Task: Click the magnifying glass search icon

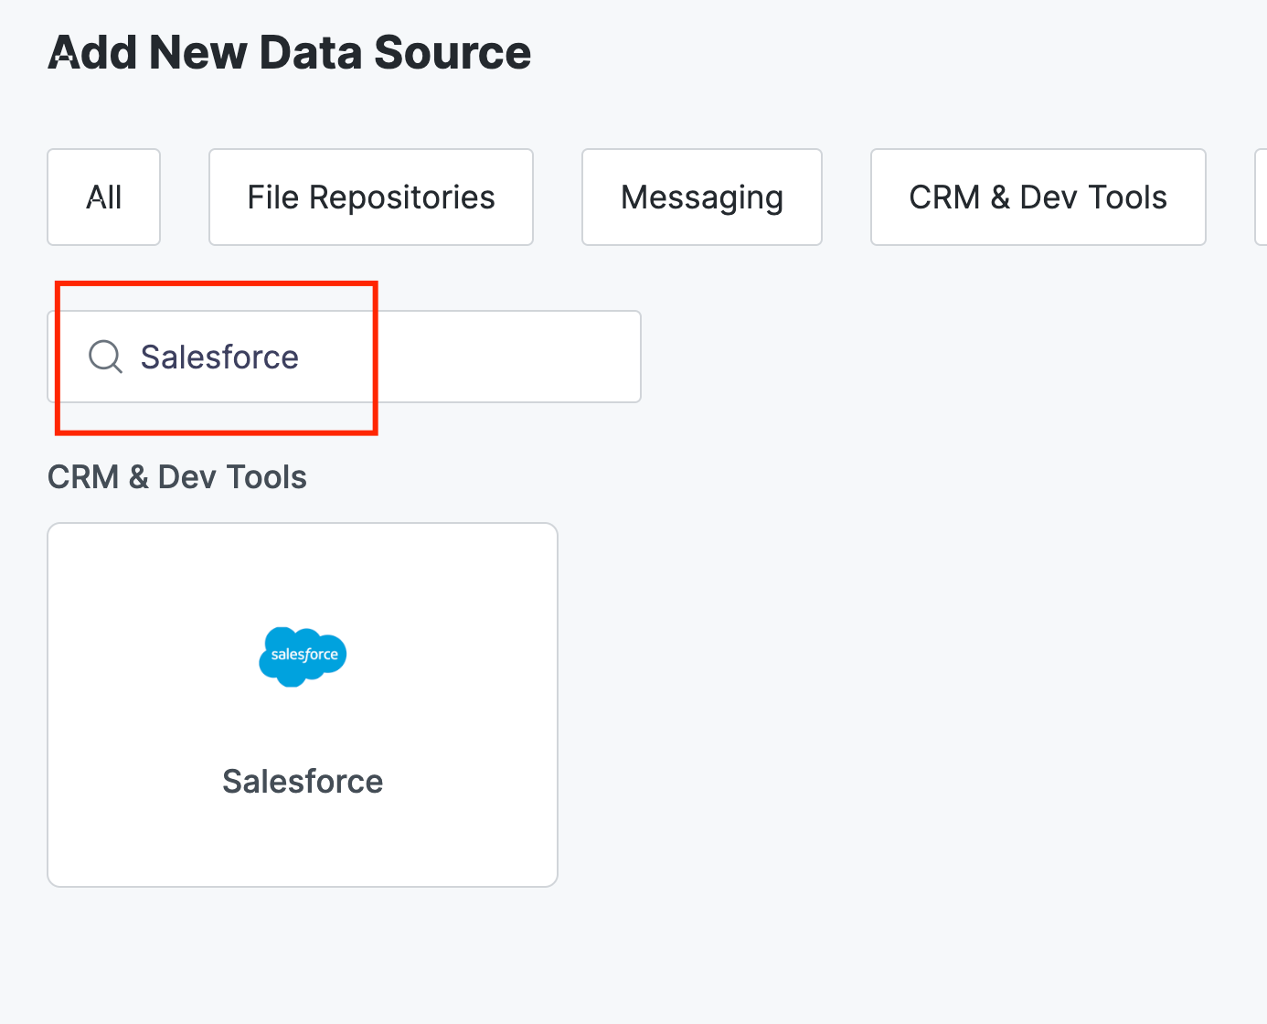Action: 105,357
